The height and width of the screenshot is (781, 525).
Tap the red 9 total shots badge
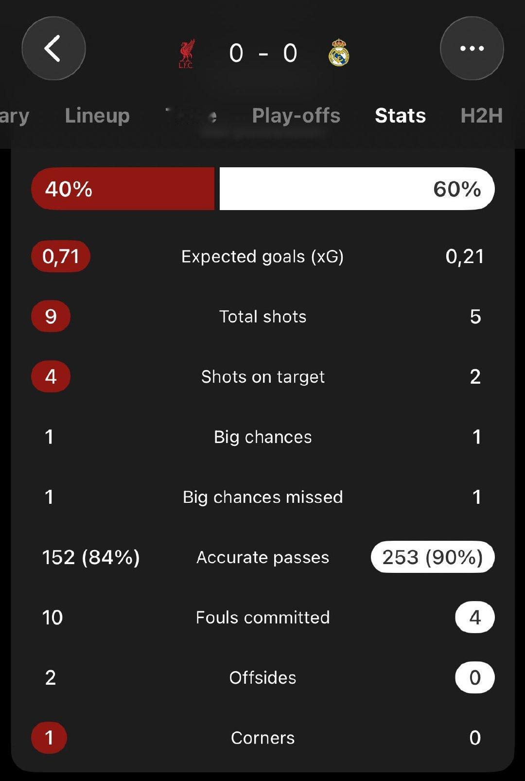tap(51, 317)
